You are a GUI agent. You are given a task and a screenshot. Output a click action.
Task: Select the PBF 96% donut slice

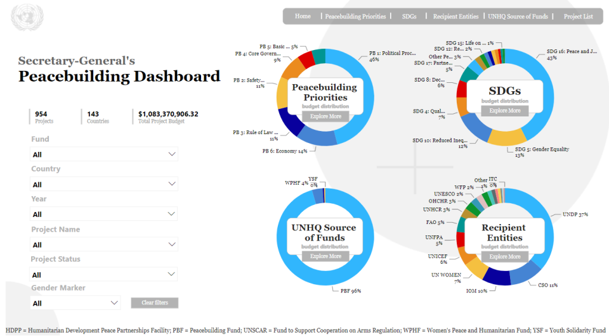[x=325, y=280]
